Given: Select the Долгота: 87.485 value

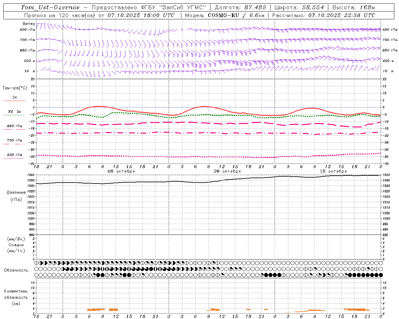Looking at the screenshot, I should (241, 7).
